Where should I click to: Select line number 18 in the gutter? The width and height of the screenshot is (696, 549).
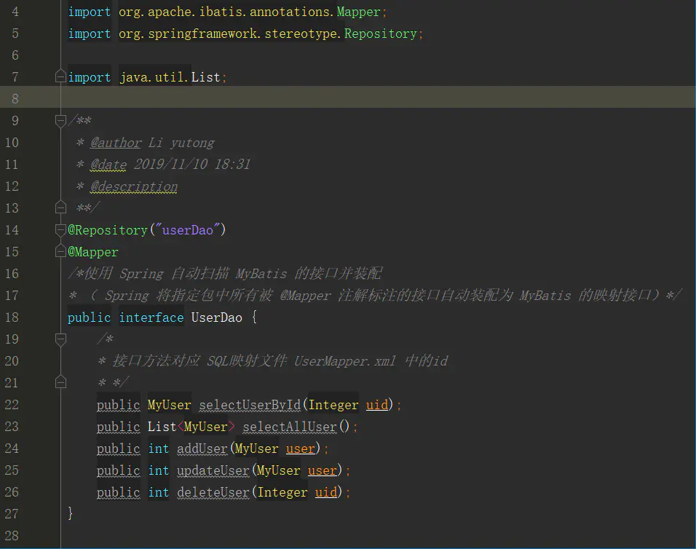point(12,317)
